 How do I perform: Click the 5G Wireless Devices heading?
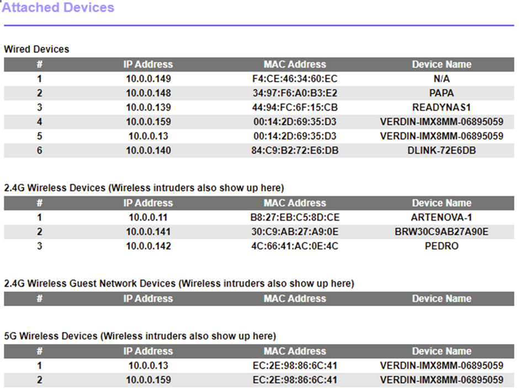pos(140,336)
